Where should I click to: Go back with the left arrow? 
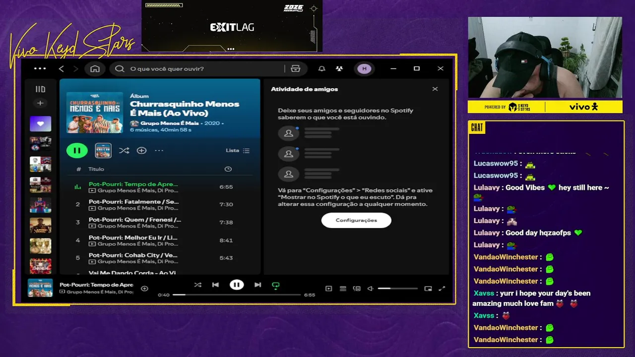[62, 68]
